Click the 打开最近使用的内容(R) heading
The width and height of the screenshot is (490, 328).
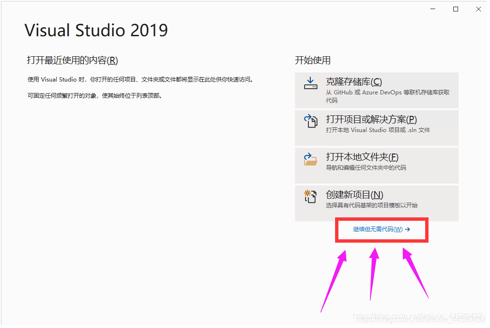[72, 60]
